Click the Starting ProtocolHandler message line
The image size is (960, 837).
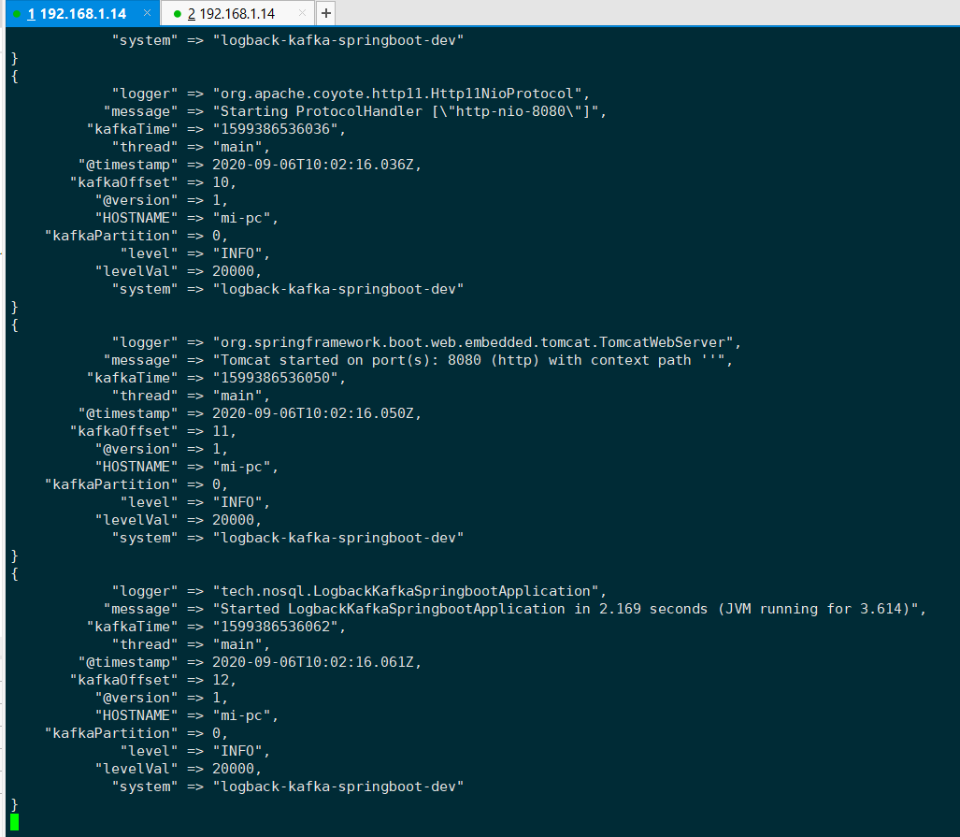pyautogui.click(x=355, y=111)
